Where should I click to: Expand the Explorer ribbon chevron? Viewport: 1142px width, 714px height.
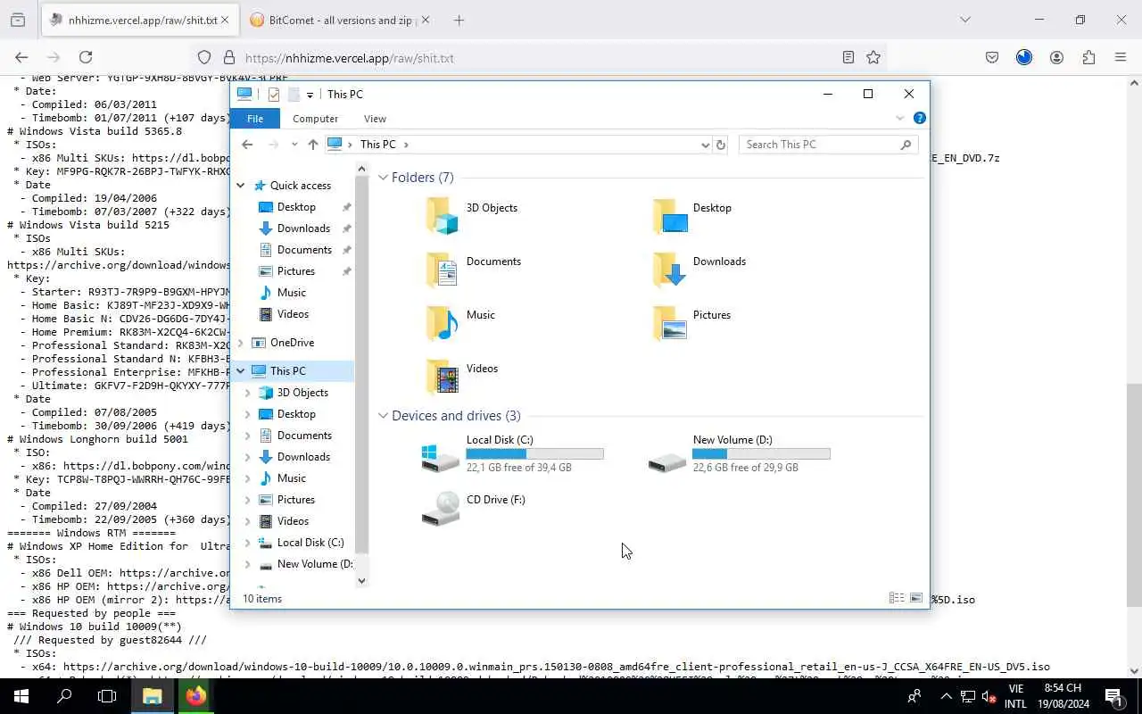click(900, 118)
